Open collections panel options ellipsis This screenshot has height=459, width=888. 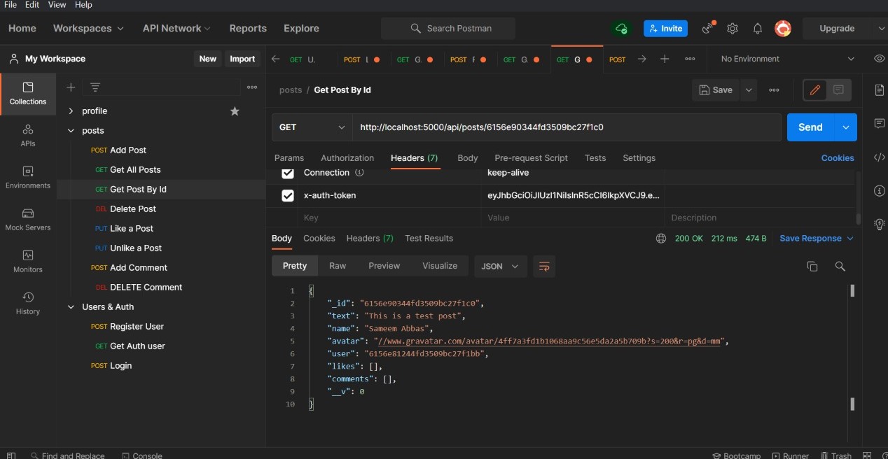pyautogui.click(x=252, y=87)
